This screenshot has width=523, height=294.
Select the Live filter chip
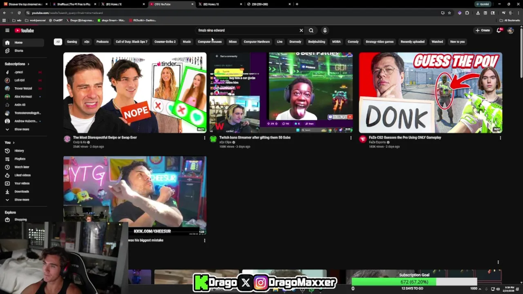(279, 42)
